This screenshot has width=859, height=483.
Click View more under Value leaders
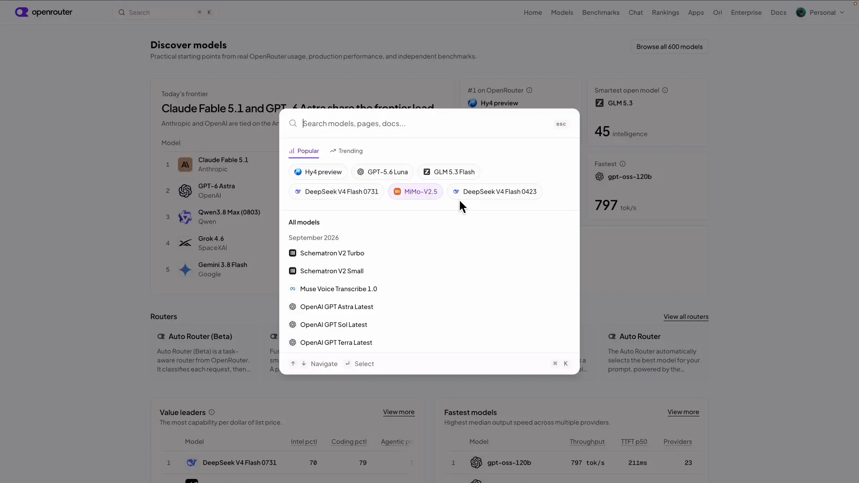pyautogui.click(x=399, y=412)
